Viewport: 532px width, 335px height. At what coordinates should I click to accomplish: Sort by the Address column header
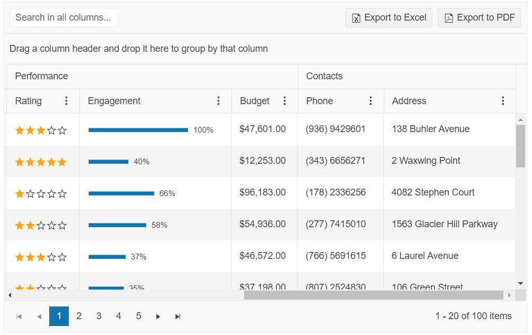point(409,101)
